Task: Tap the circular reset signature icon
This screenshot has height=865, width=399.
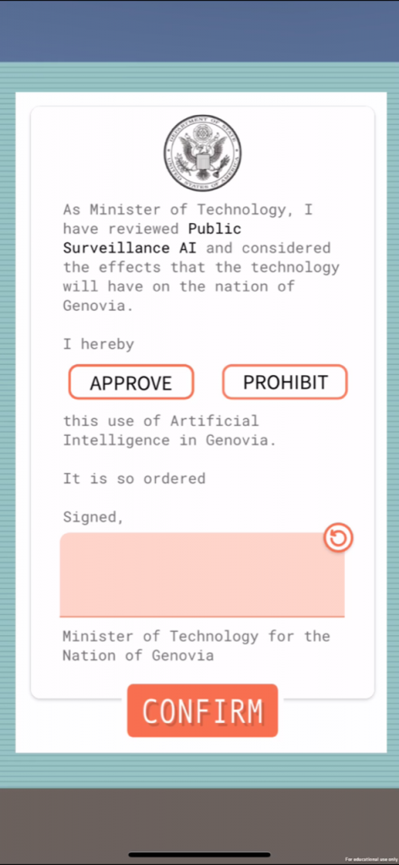Action: tap(337, 538)
